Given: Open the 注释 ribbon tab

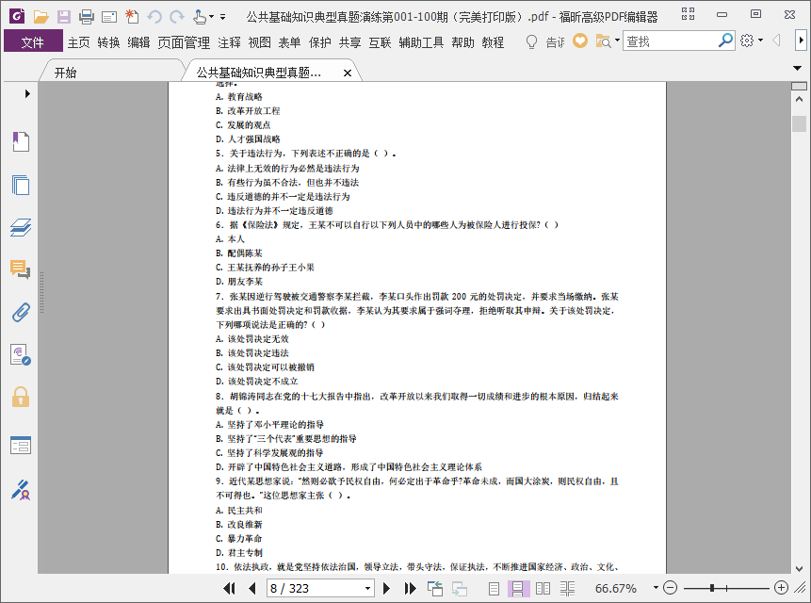Looking at the screenshot, I should tap(229, 42).
